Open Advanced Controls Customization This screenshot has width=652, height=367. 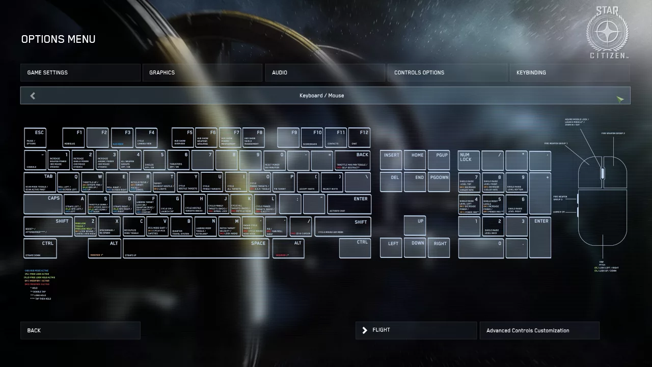539,330
